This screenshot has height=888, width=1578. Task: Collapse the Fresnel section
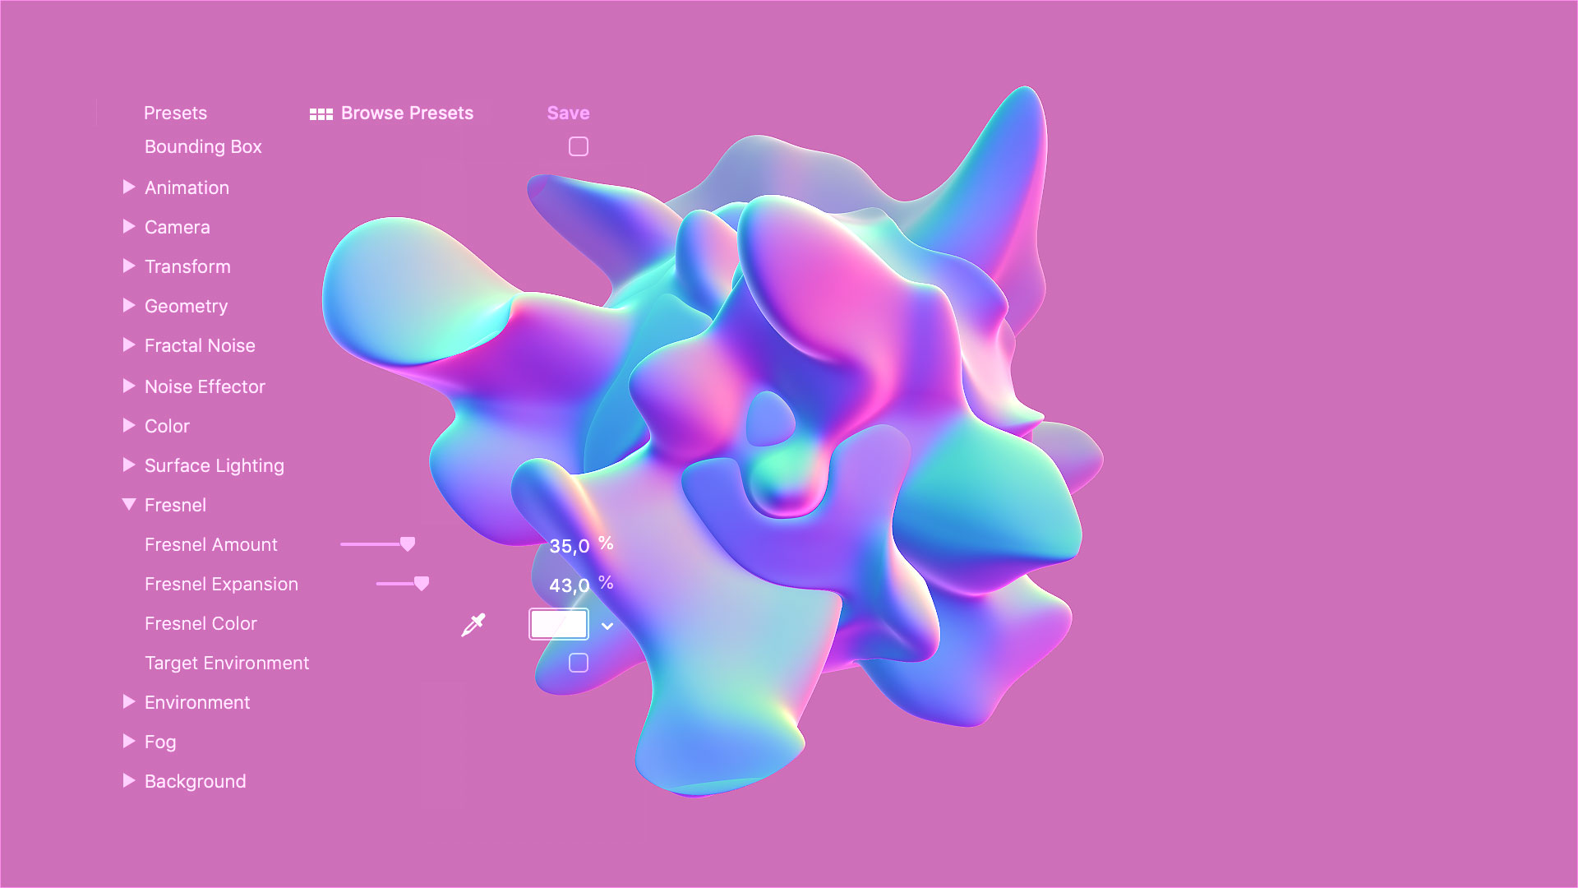[128, 504]
